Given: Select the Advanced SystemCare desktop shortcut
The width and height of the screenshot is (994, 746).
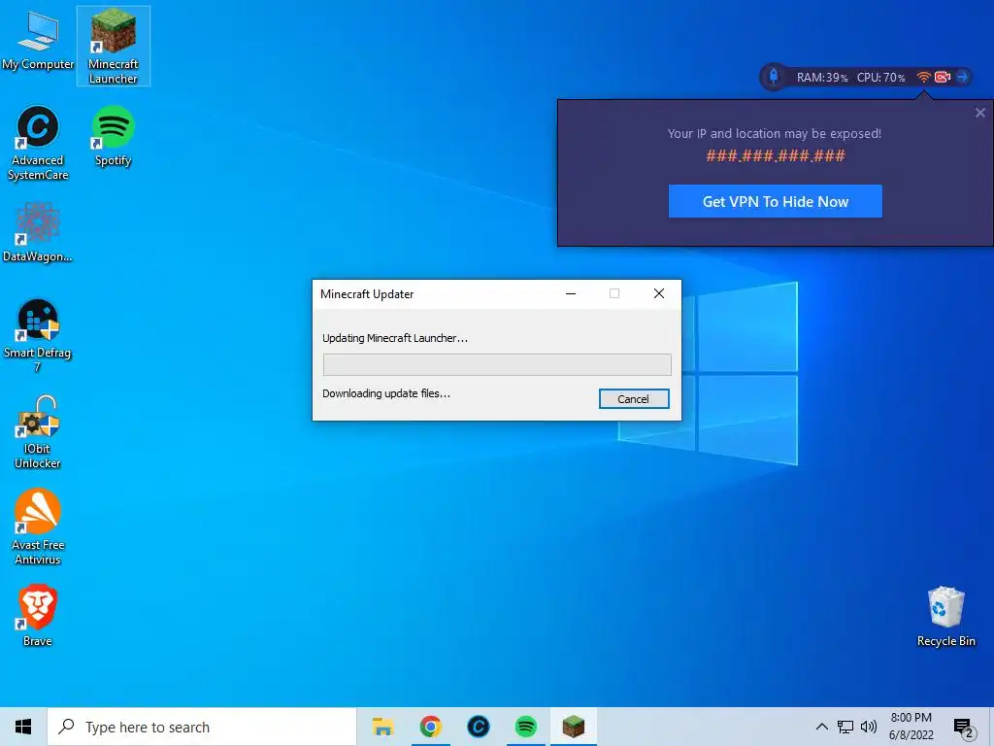Looking at the screenshot, I should [38, 144].
